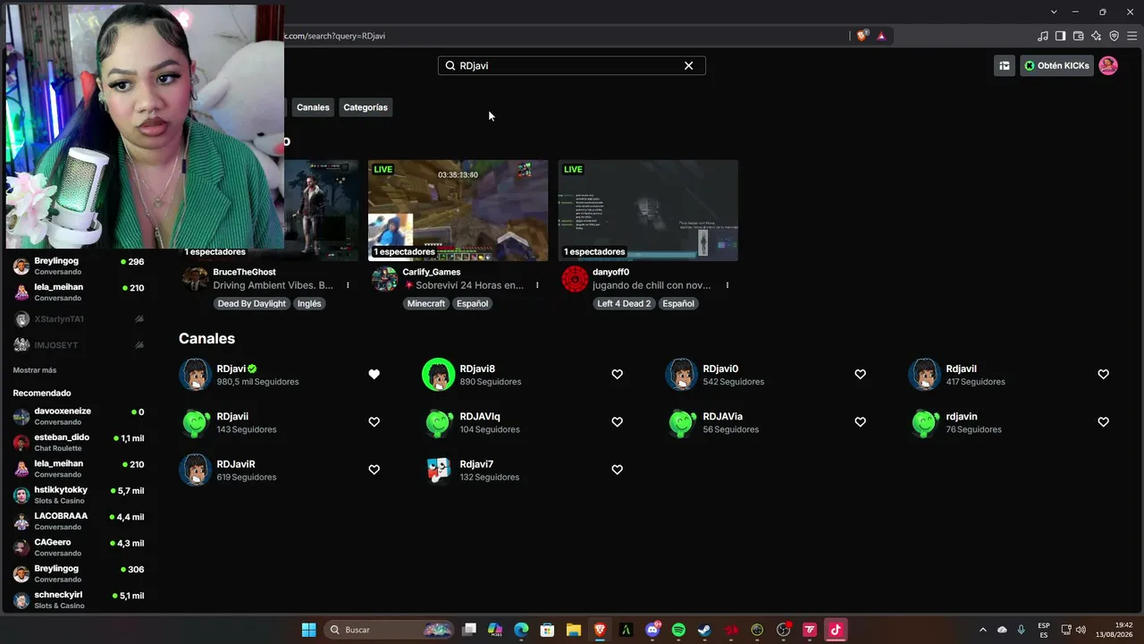The image size is (1144, 644).
Task: Open the browser tab search chevron
Action: click(x=1054, y=12)
